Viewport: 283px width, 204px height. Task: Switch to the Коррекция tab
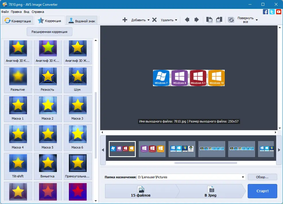pos(49,21)
